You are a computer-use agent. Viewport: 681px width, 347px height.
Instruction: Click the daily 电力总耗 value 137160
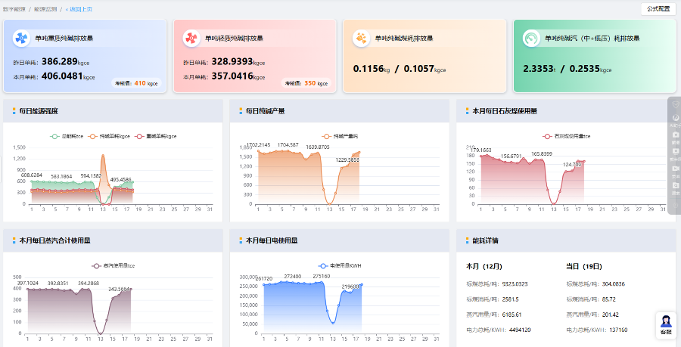click(618, 330)
